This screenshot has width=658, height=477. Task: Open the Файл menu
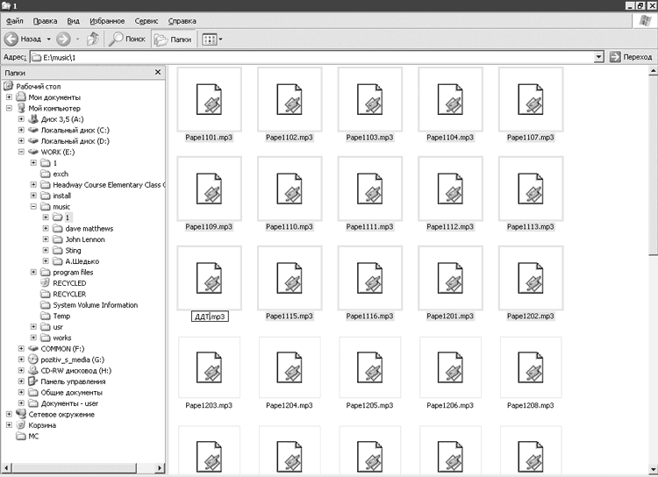click(x=15, y=21)
